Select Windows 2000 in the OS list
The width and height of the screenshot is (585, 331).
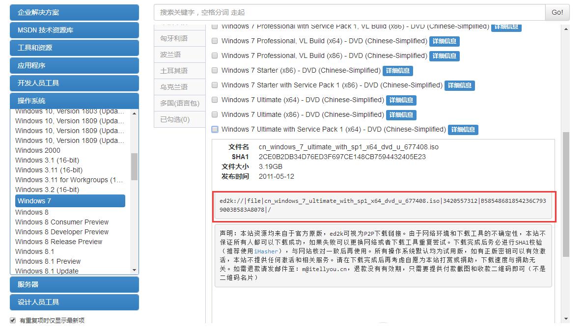coord(38,150)
